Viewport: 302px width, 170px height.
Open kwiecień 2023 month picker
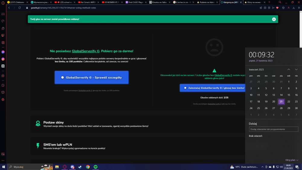pyautogui.click(x=256, y=69)
